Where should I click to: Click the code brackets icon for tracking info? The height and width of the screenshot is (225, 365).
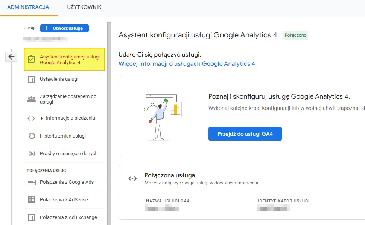[x=31, y=118]
